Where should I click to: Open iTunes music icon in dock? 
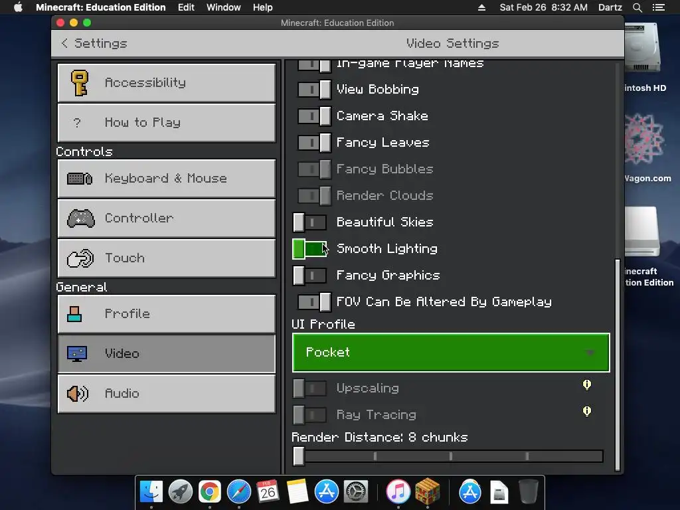(x=398, y=491)
